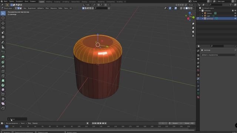The image size is (237, 133).
Task: Switch to the Modeling workspace tab
Action: coord(49,1)
